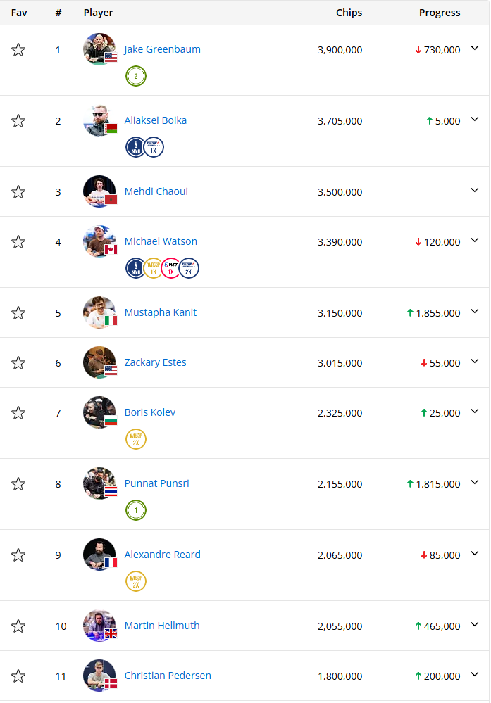Open Aliaksei Boika's player profile link
The height and width of the screenshot is (703, 491).
pyautogui.click(x=156, y=120)
